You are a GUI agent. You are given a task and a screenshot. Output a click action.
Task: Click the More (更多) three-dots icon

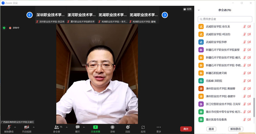pos(159,127)
